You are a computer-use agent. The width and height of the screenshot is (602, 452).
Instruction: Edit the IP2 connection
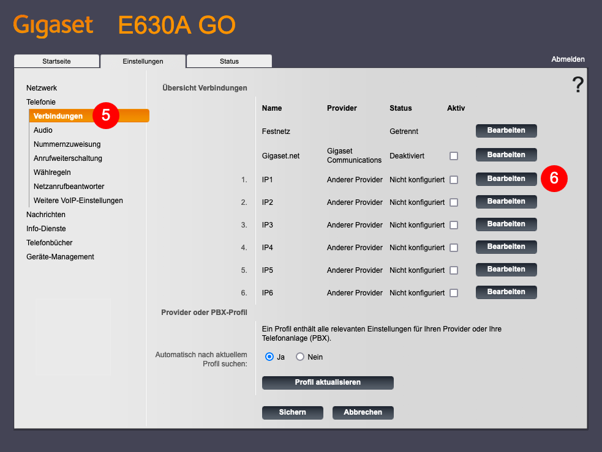[506, 202]
